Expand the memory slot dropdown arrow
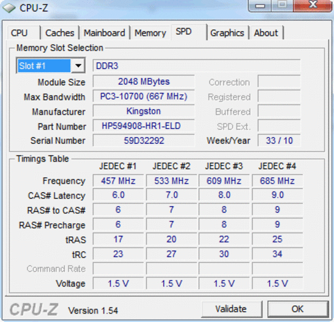 pyautogui.click(x=78, y=66)
